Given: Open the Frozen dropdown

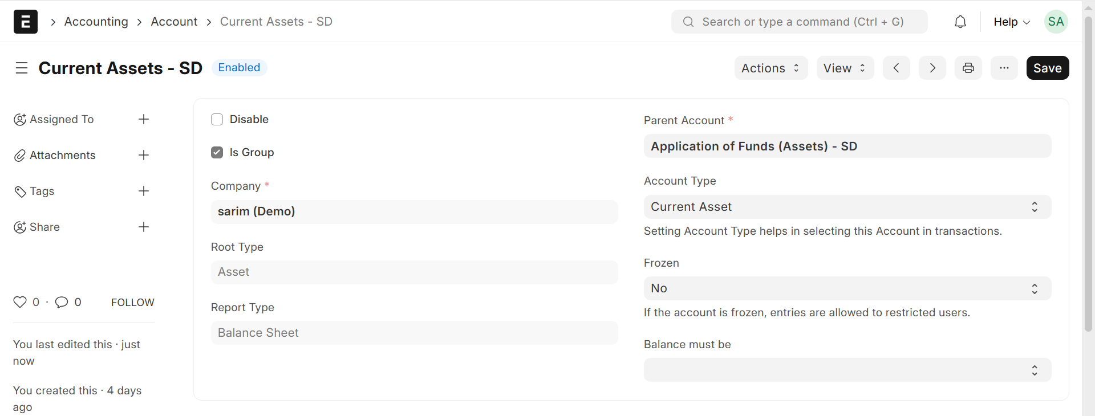Looking at the screenshot, I should 847,288.
